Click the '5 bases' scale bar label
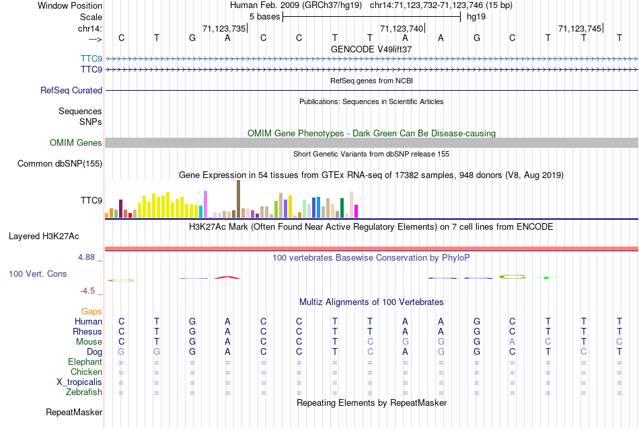639x428 pixels. click(x=265, y=17)
